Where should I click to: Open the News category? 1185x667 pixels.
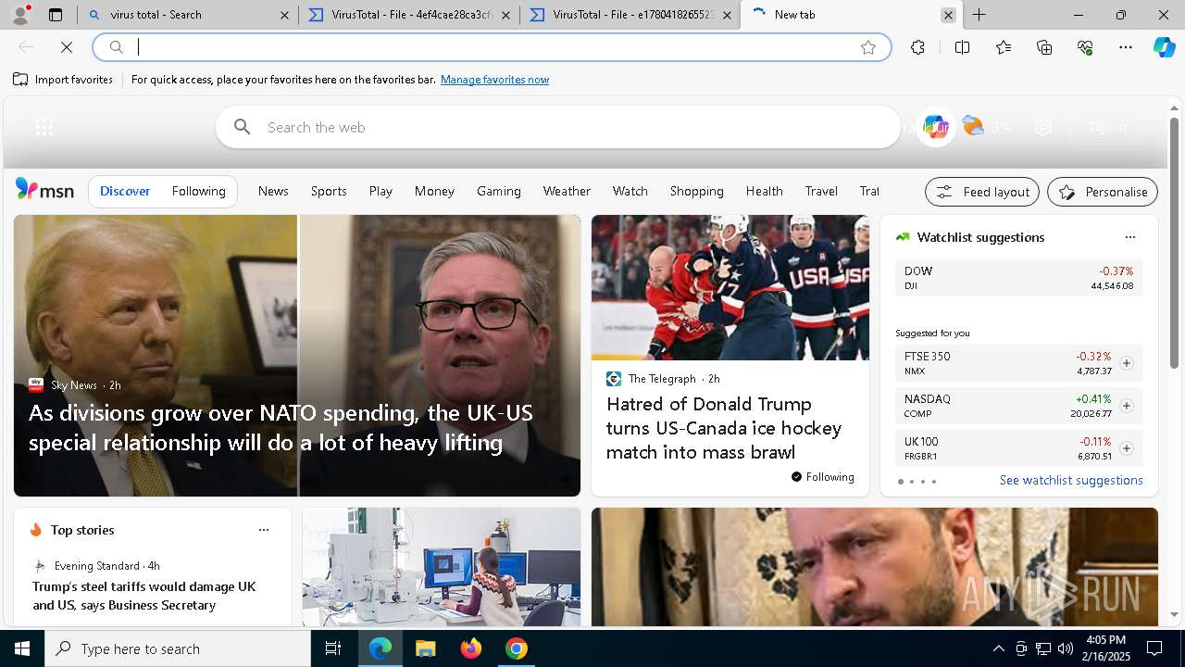pyautogui.click(x=273, y=191)
